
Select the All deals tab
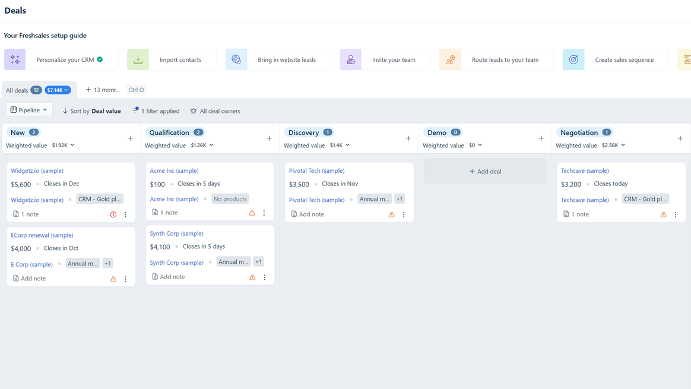point(39,90)
